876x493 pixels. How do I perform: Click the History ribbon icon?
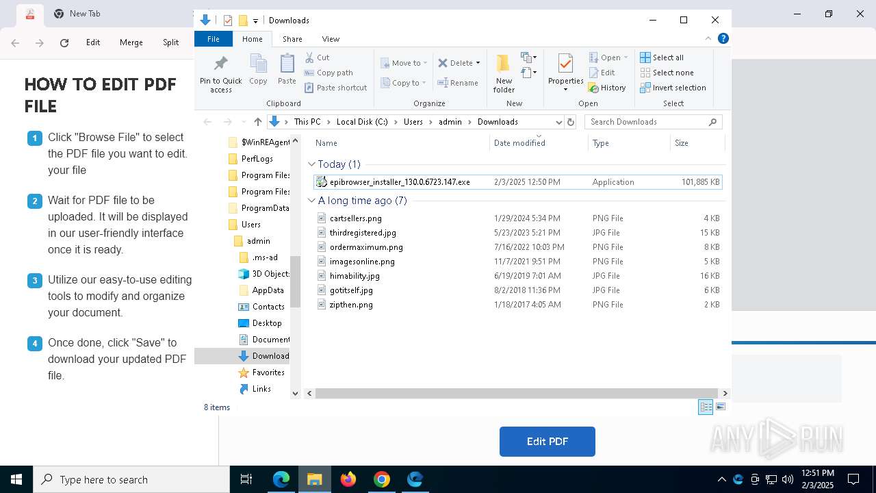tap(607, 88)
